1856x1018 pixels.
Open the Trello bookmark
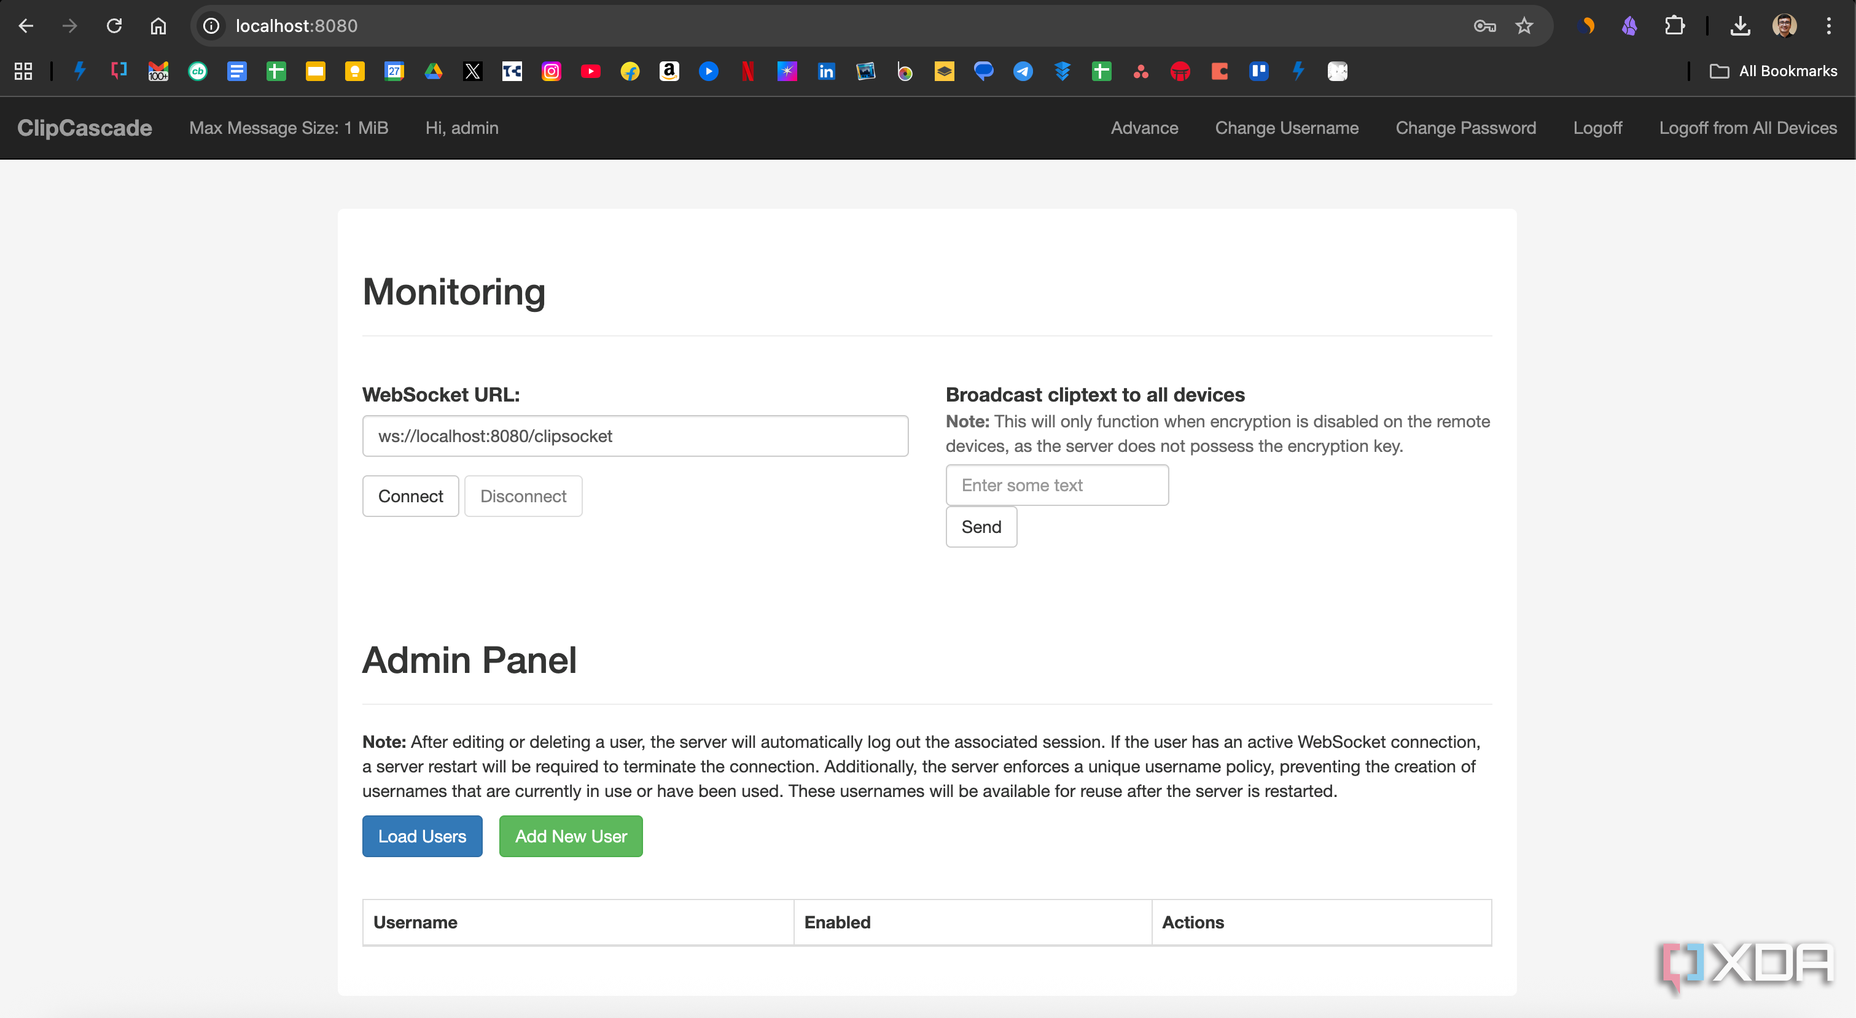coord(1258,71)
